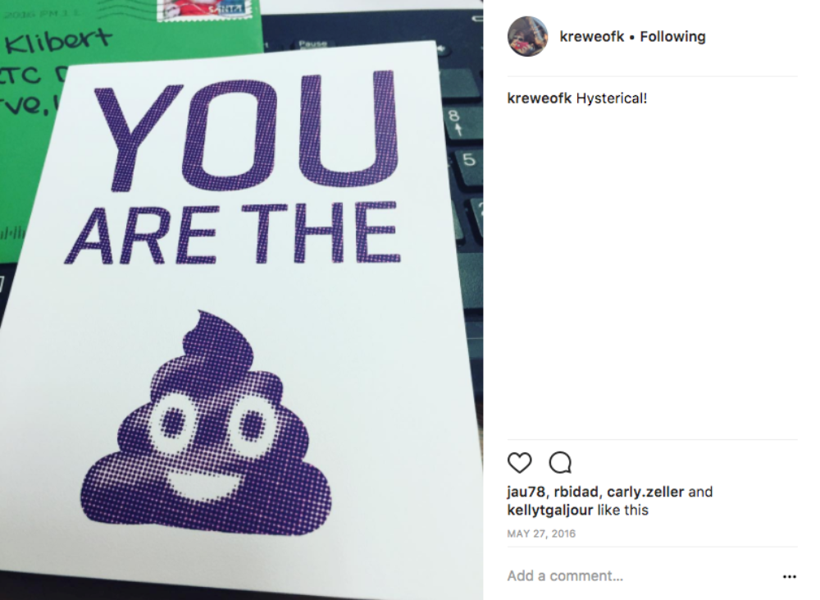Toggle the Following button
The width and height of the screenshot is (820, 600).
(x=672, y=37)
